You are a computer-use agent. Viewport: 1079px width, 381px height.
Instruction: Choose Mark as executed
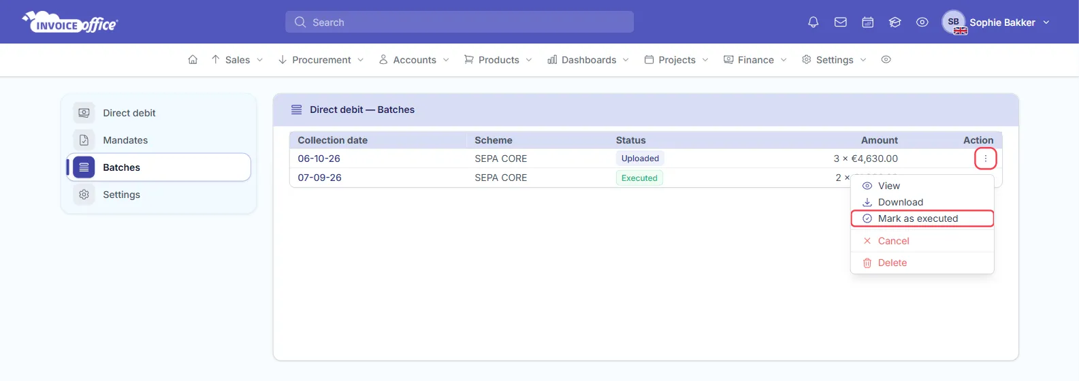point(922,218)
